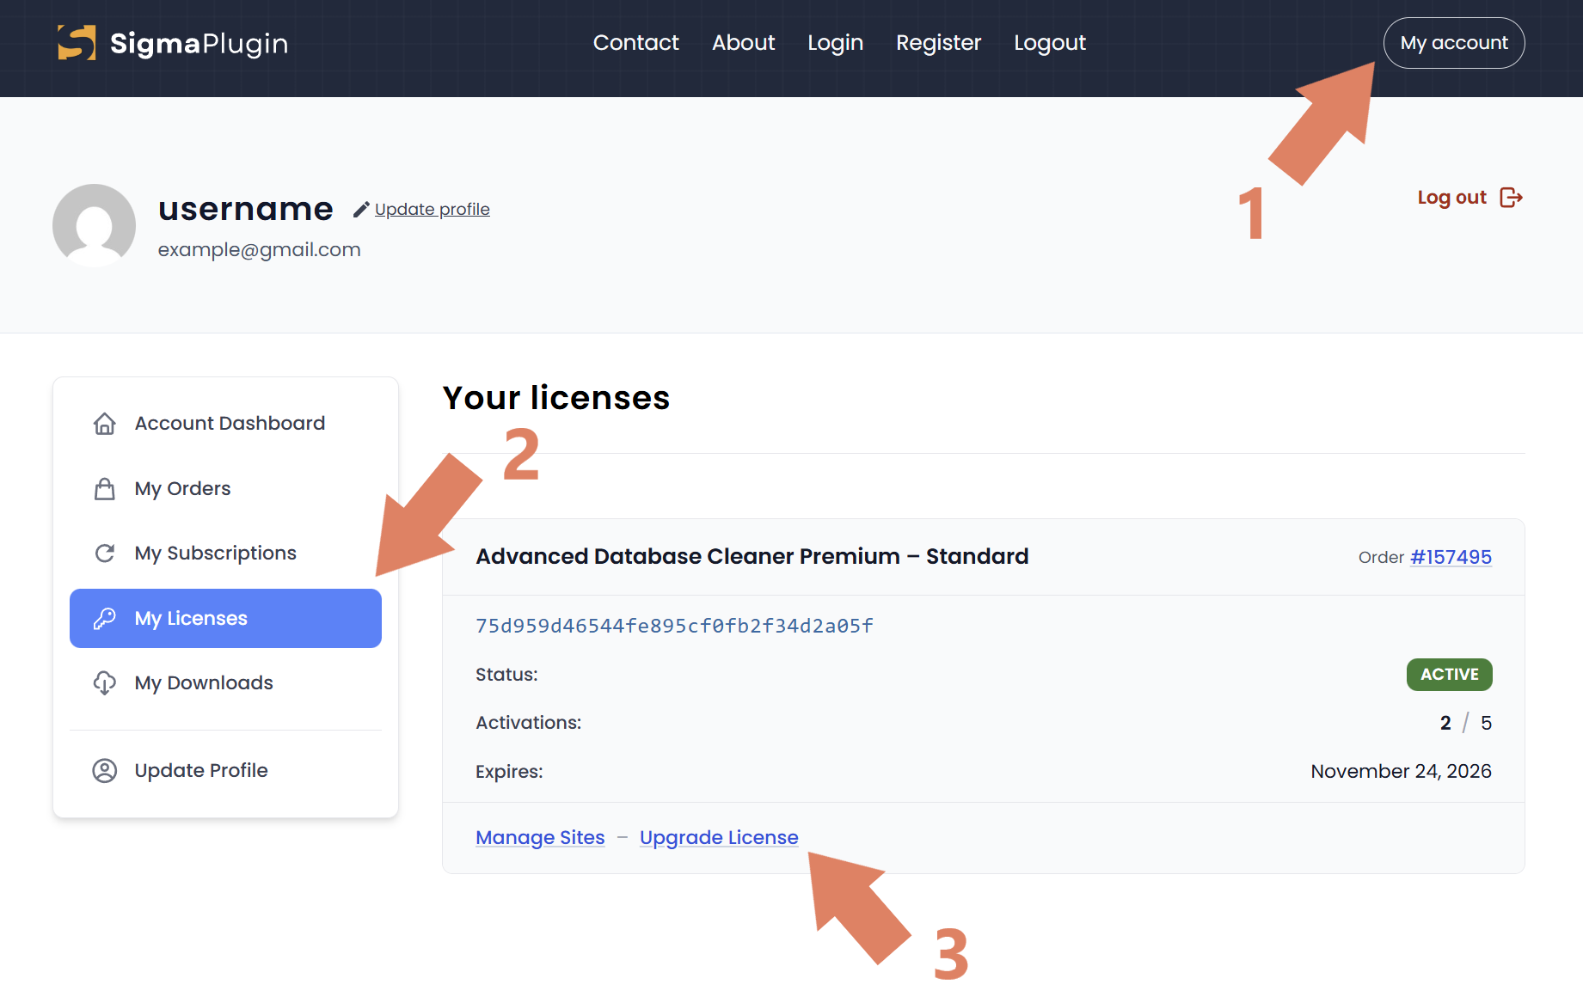Click the example@gmail.com email text
The image size is (1583, 997).
[260, 250]
